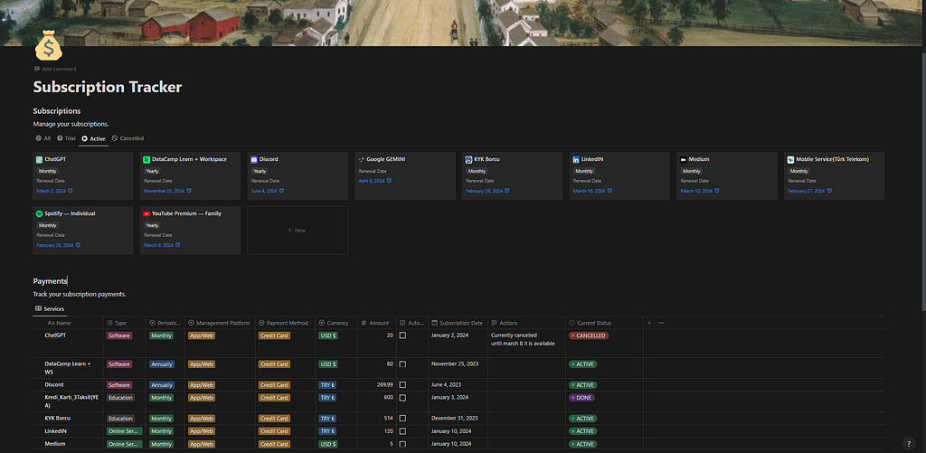Screen dimensions: 926x453
Task: Tick the Auto checkbox in Discord row
Action: (x=402, y=384)
